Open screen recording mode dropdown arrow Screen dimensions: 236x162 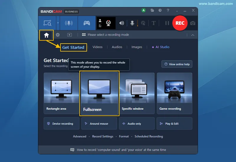[x=58, y=23]
